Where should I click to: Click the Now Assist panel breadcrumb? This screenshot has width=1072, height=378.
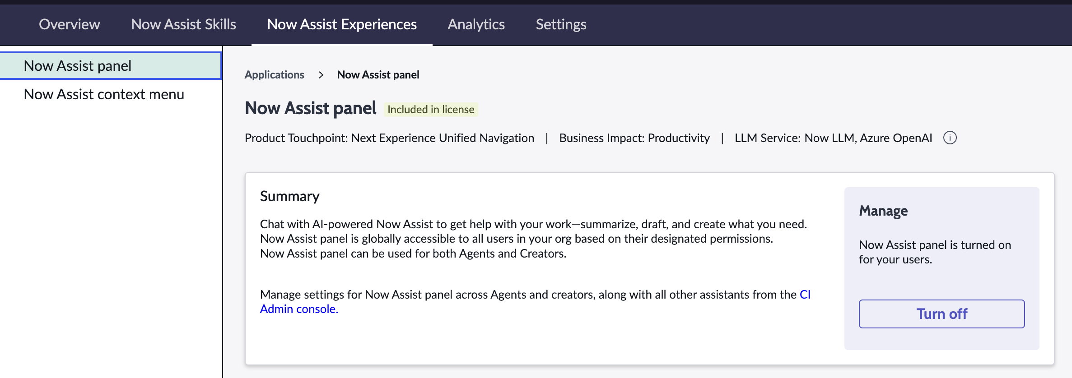click(378, 75)
